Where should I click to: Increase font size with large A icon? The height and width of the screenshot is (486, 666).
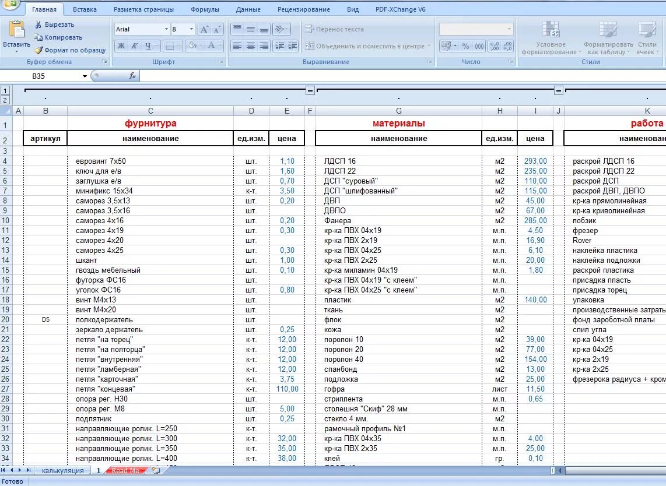click(x=204, y=29)
